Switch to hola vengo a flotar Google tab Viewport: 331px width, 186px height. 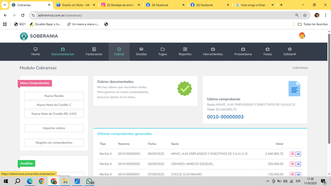click(254, 5)
